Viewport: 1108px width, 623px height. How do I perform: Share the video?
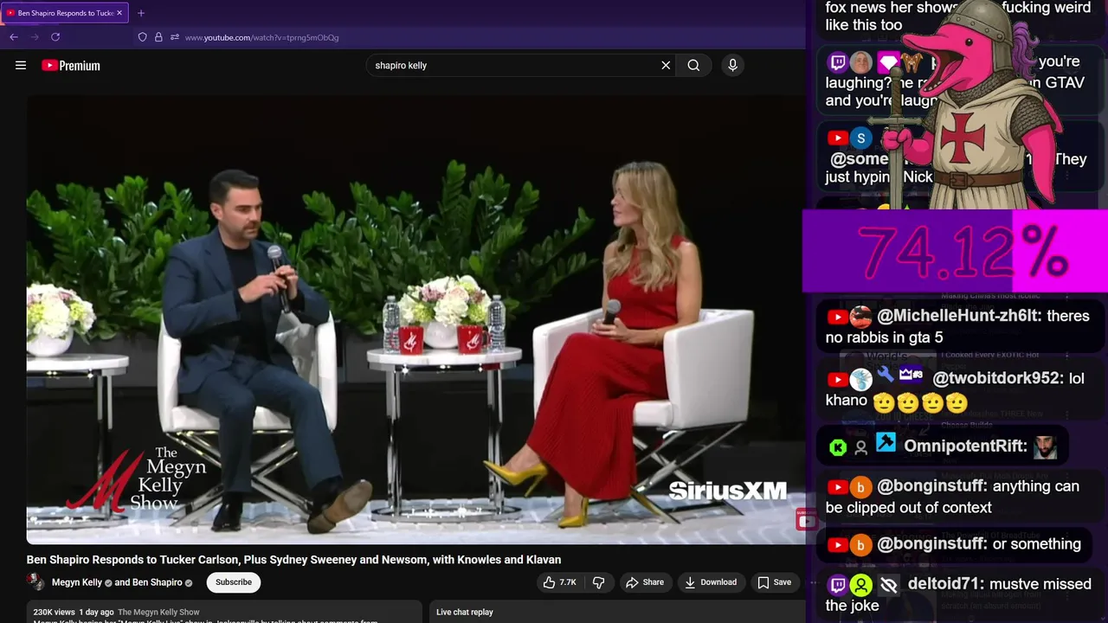(x=645, y=582)
